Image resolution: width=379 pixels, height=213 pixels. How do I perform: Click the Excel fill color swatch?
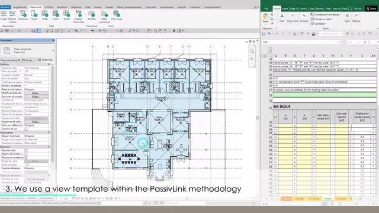(313, 34)
